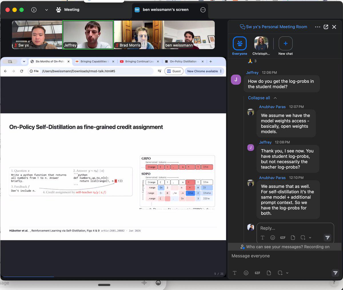Viewport: 343px width, 290px height.
Task: Close the Bringing Capabilities tab
Action: [x=113, y=61]
